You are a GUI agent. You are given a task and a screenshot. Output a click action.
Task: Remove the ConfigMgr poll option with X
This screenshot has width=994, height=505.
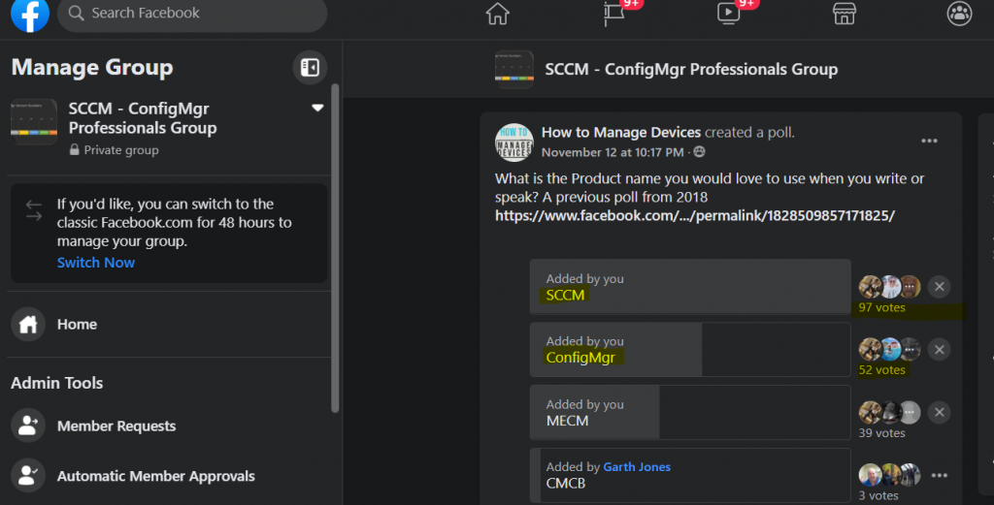[939, 349]
